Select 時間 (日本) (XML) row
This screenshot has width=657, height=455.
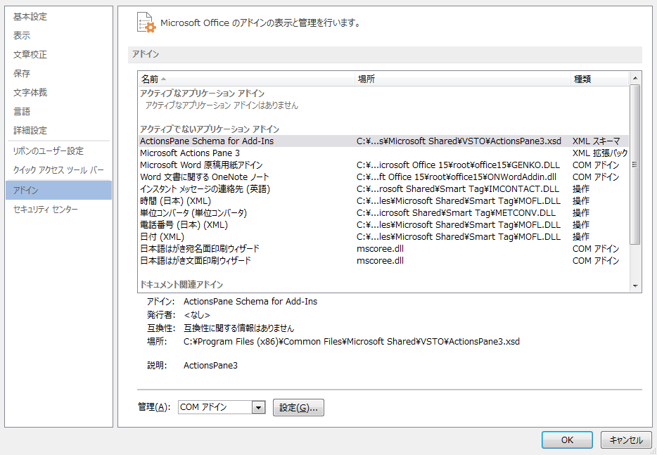coord(383,200)
